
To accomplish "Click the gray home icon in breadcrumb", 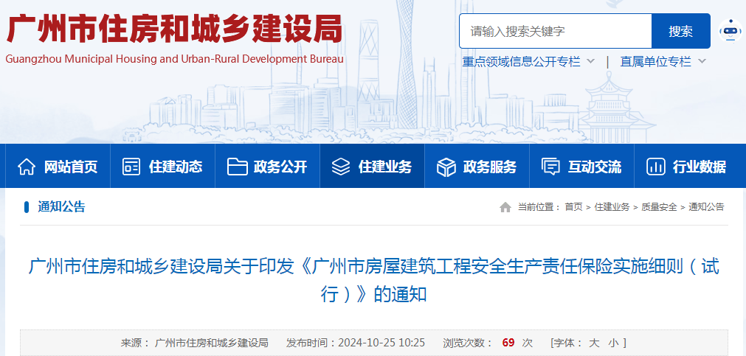I will [x=505, y=207].
